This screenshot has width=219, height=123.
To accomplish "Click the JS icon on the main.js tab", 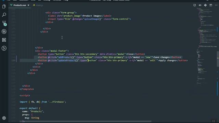I will (x=34, y=5).
